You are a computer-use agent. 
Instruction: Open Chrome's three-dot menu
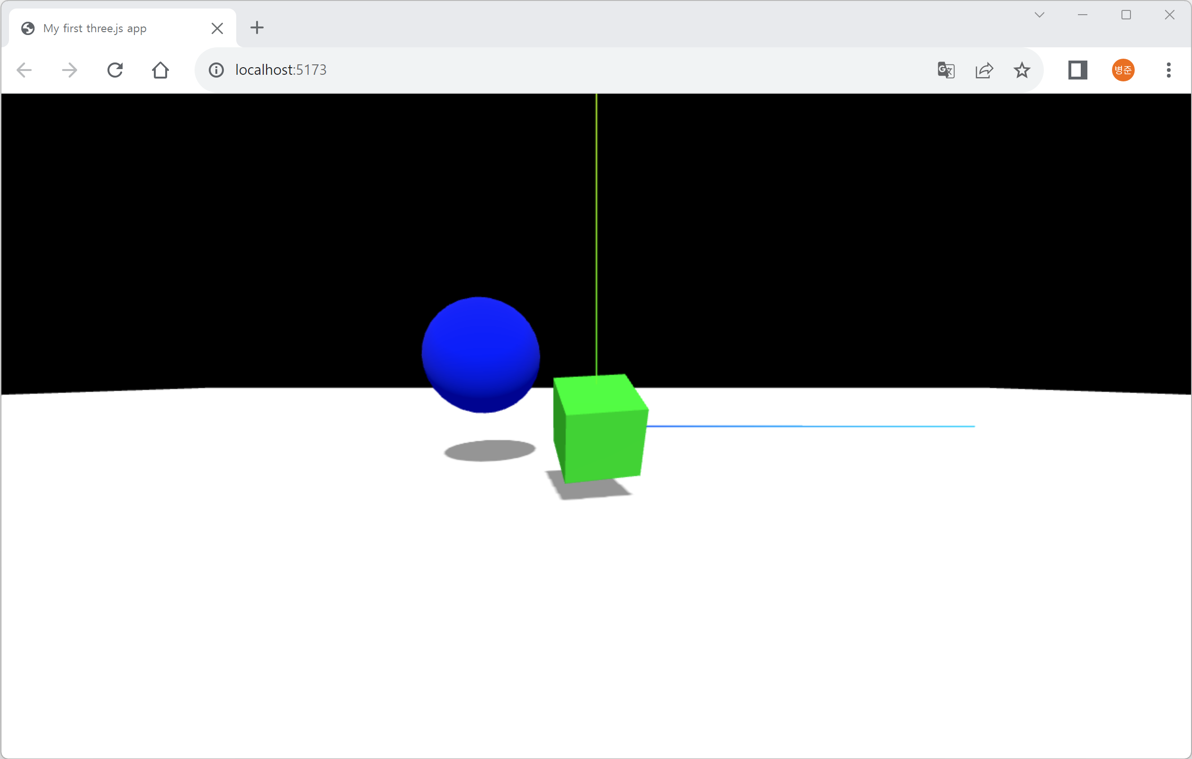(x=1168, y=70)
